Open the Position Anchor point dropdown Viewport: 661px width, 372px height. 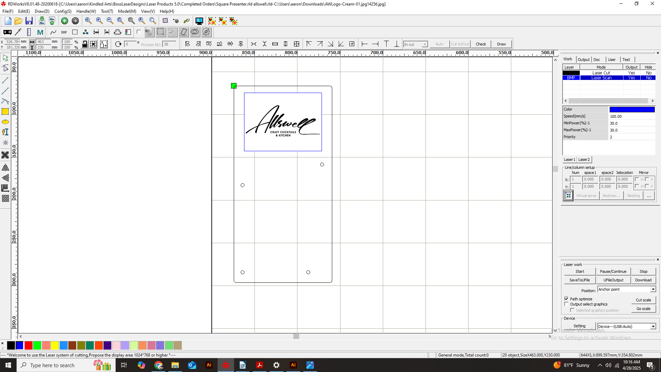[653, 289]
